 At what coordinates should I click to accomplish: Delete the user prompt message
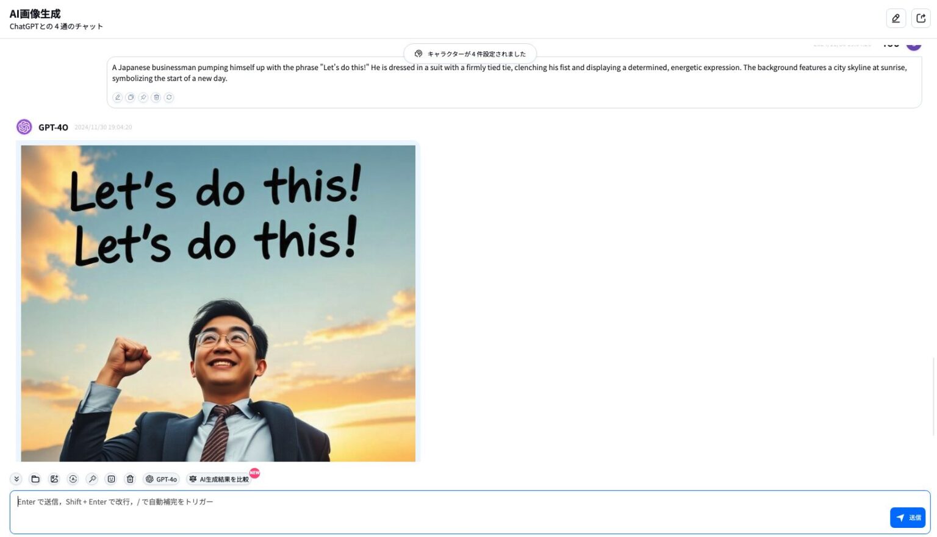[156, 98]
